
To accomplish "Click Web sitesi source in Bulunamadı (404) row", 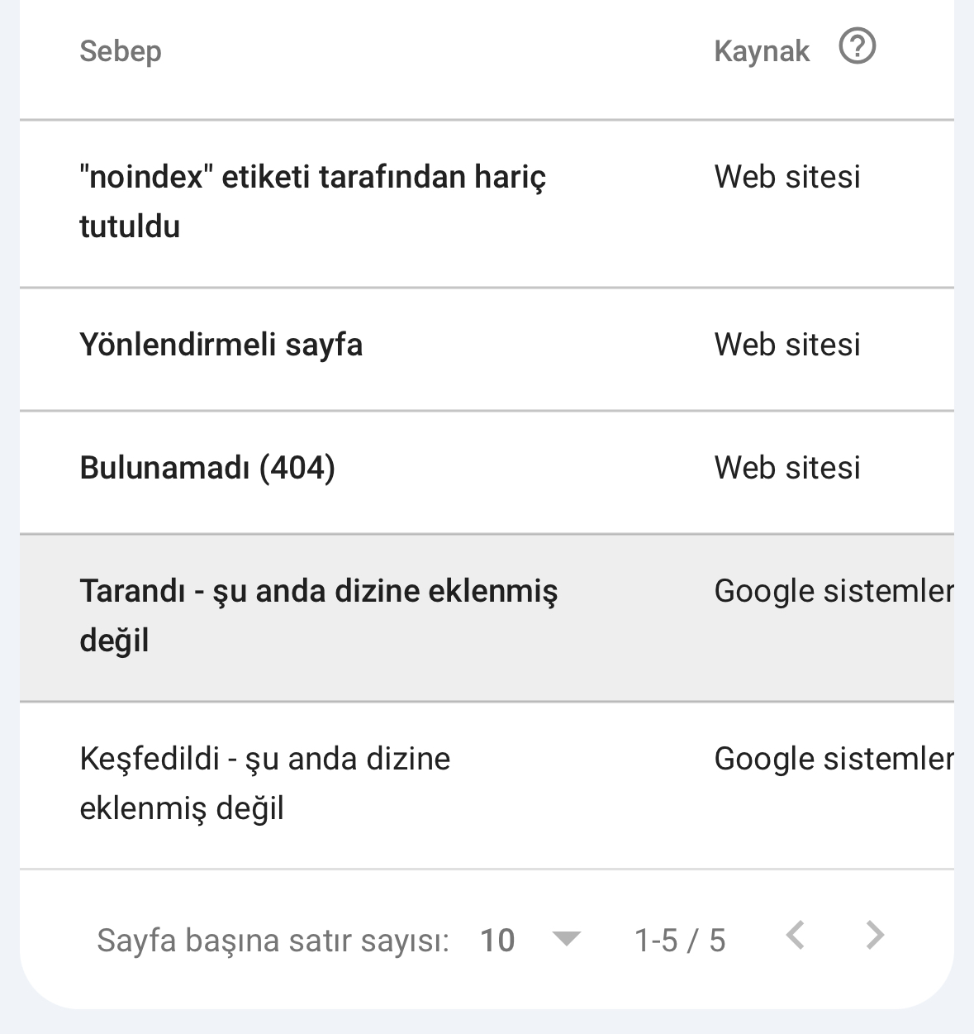I will 787,468.
